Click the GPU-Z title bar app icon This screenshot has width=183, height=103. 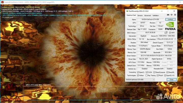127,11
